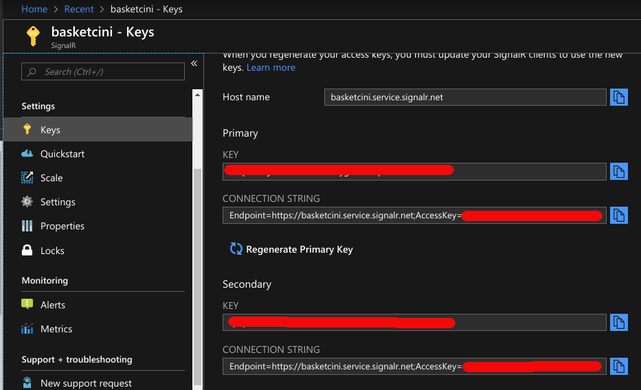Open the Scale menu item

pyautogui.click(x=52, y=178)
